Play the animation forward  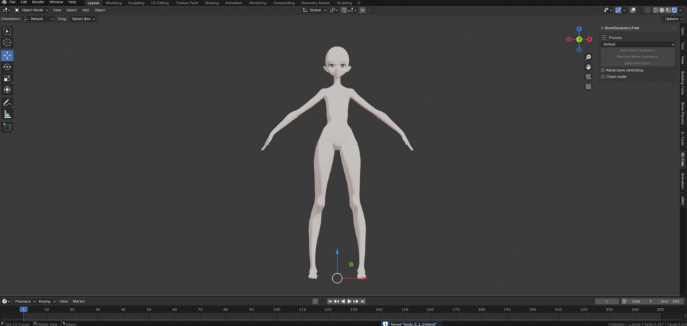coord(349,301)
